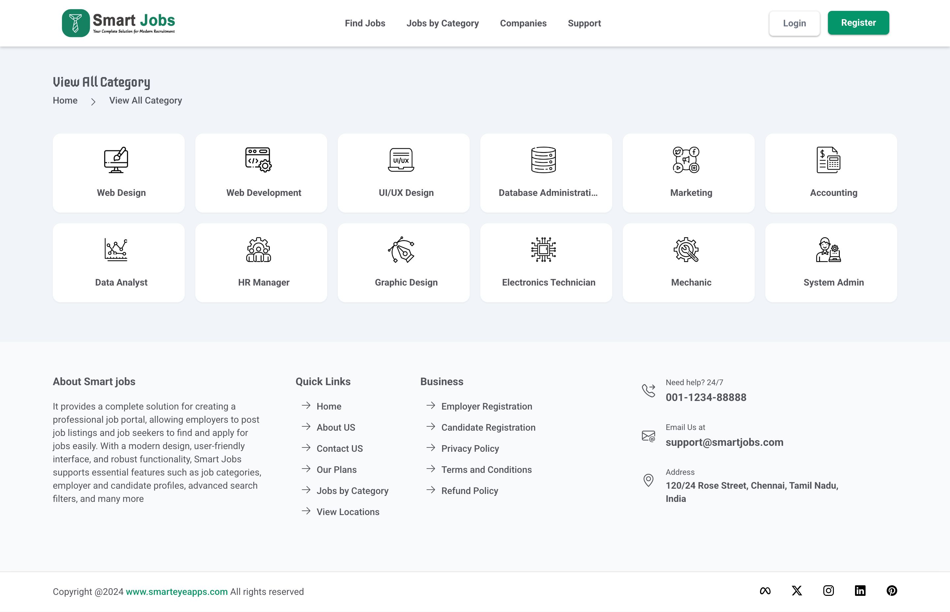Follow the Employer Registration footer link
Screen dimensions: 950x612
tap(487, 406)
